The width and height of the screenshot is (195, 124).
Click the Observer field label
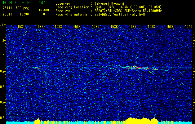[63, 3]
